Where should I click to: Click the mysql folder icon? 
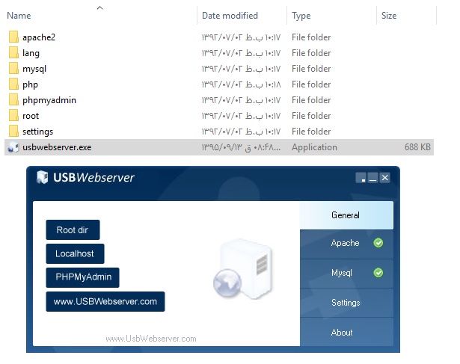pyautogui.click(x=13, y=69)
